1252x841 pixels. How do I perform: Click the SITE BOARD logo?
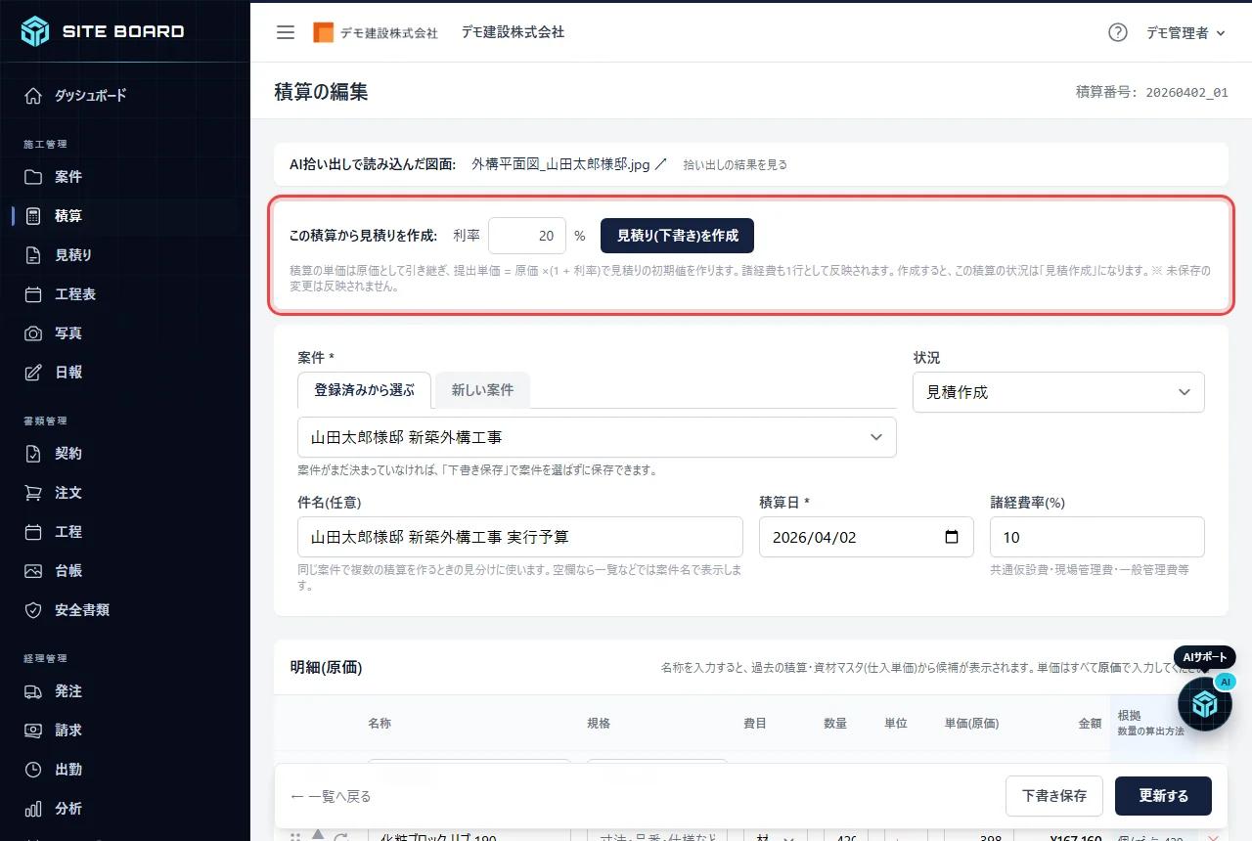tap(103, 31)
